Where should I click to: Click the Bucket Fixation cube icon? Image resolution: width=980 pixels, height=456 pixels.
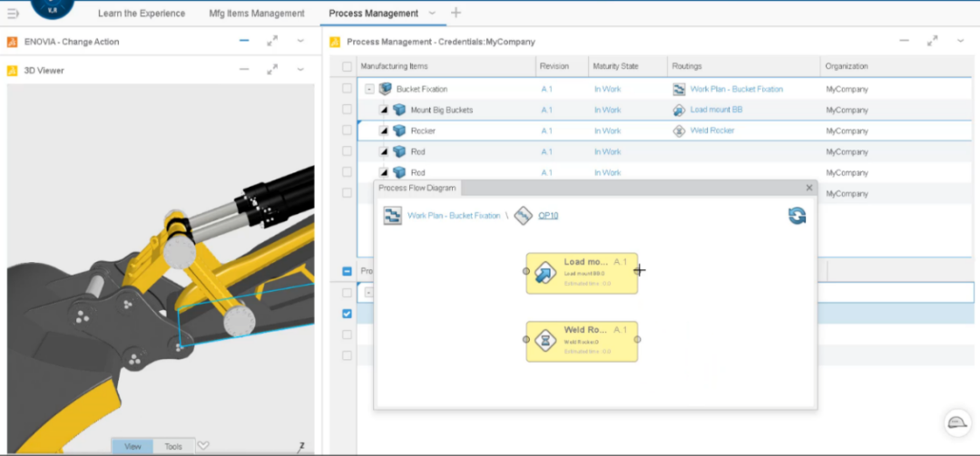[x=385, y=89]
